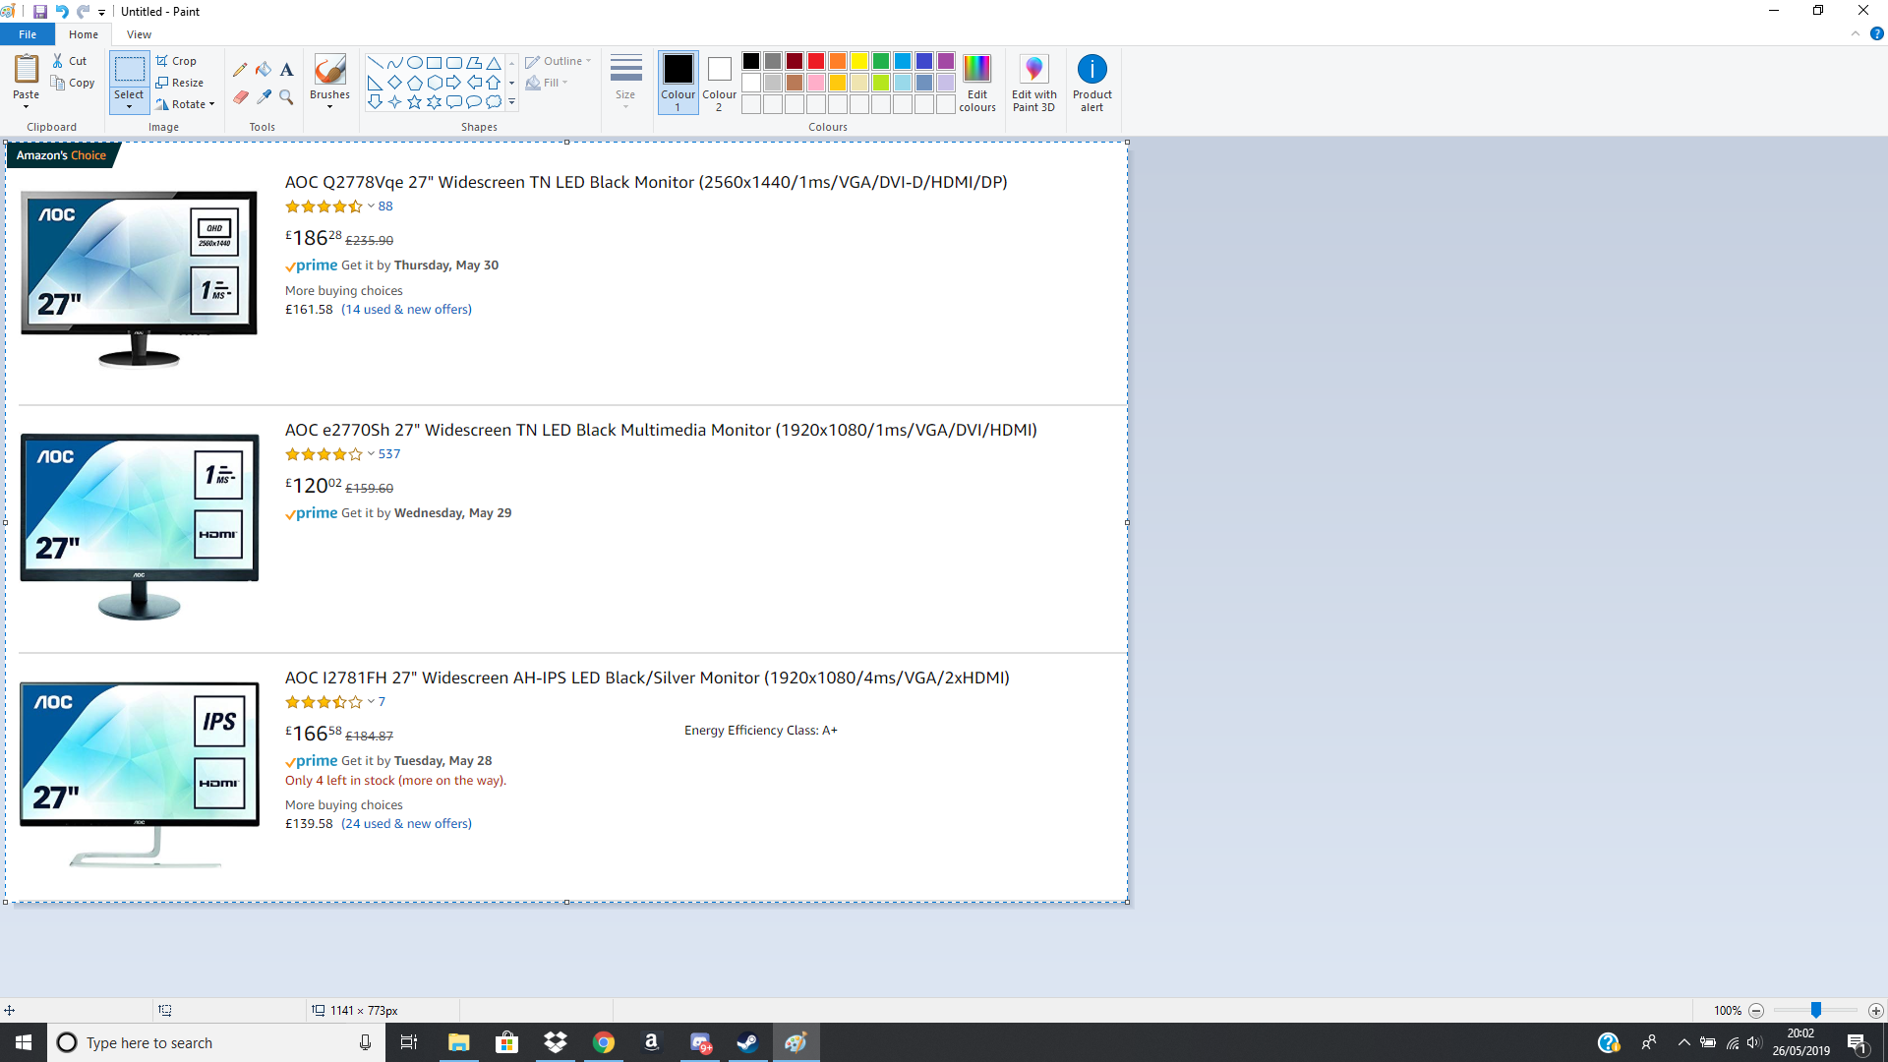Choose the Triangle shape
The height and width of the screenshot is (1062, 1888).
click(494, 62)
